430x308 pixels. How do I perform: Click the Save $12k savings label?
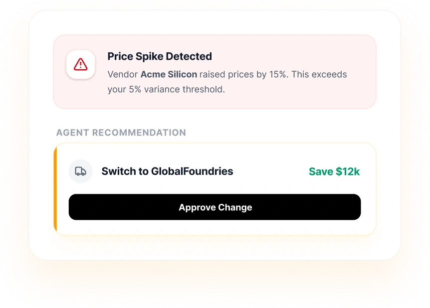[334, 171]
